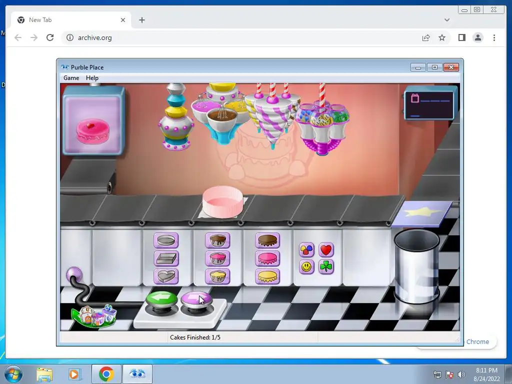
Task: View site information icon
Action: coord(70,37)
